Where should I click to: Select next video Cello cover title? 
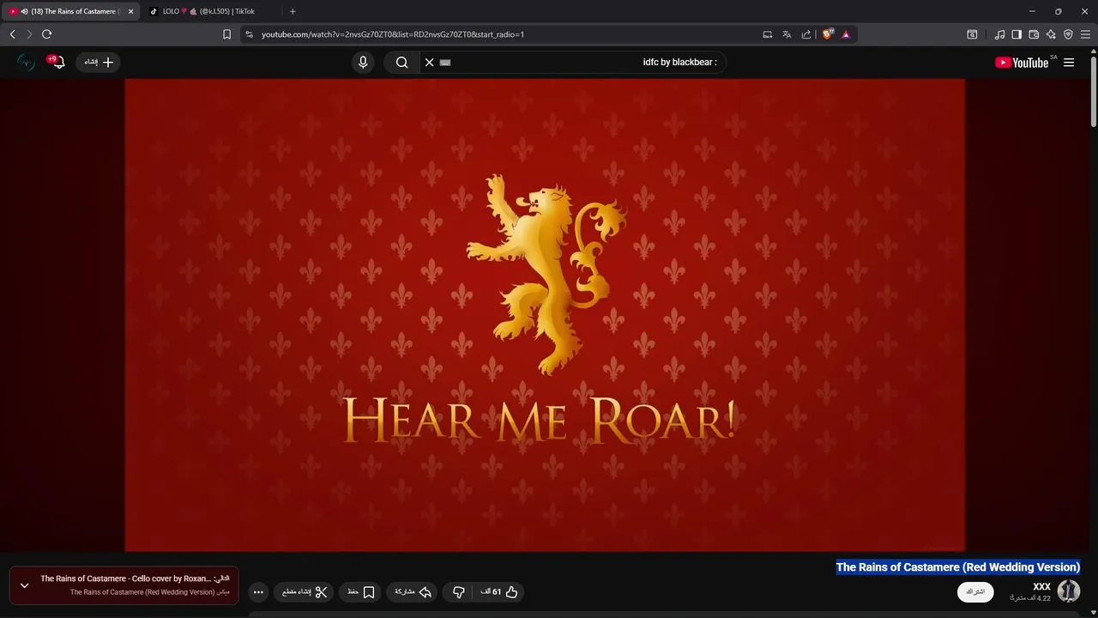point(125,579)
